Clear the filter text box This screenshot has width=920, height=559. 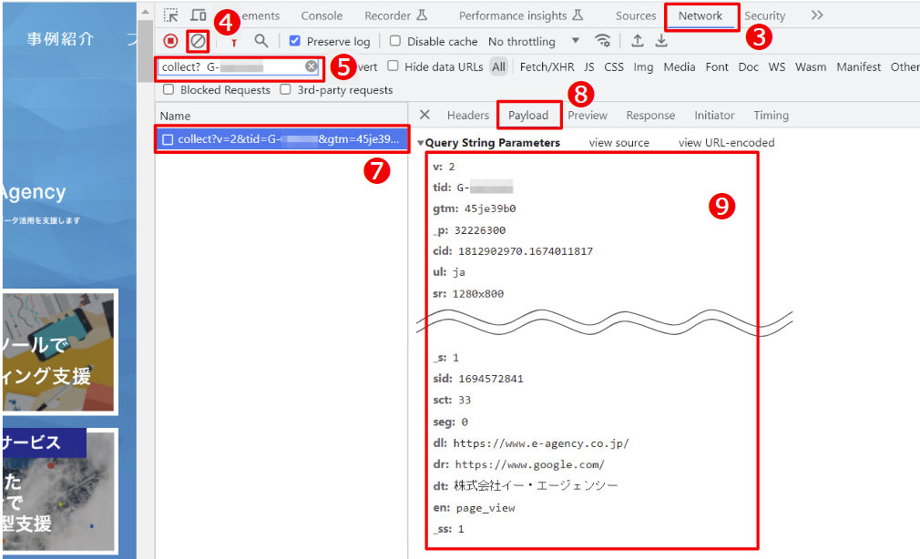(311, 66)
